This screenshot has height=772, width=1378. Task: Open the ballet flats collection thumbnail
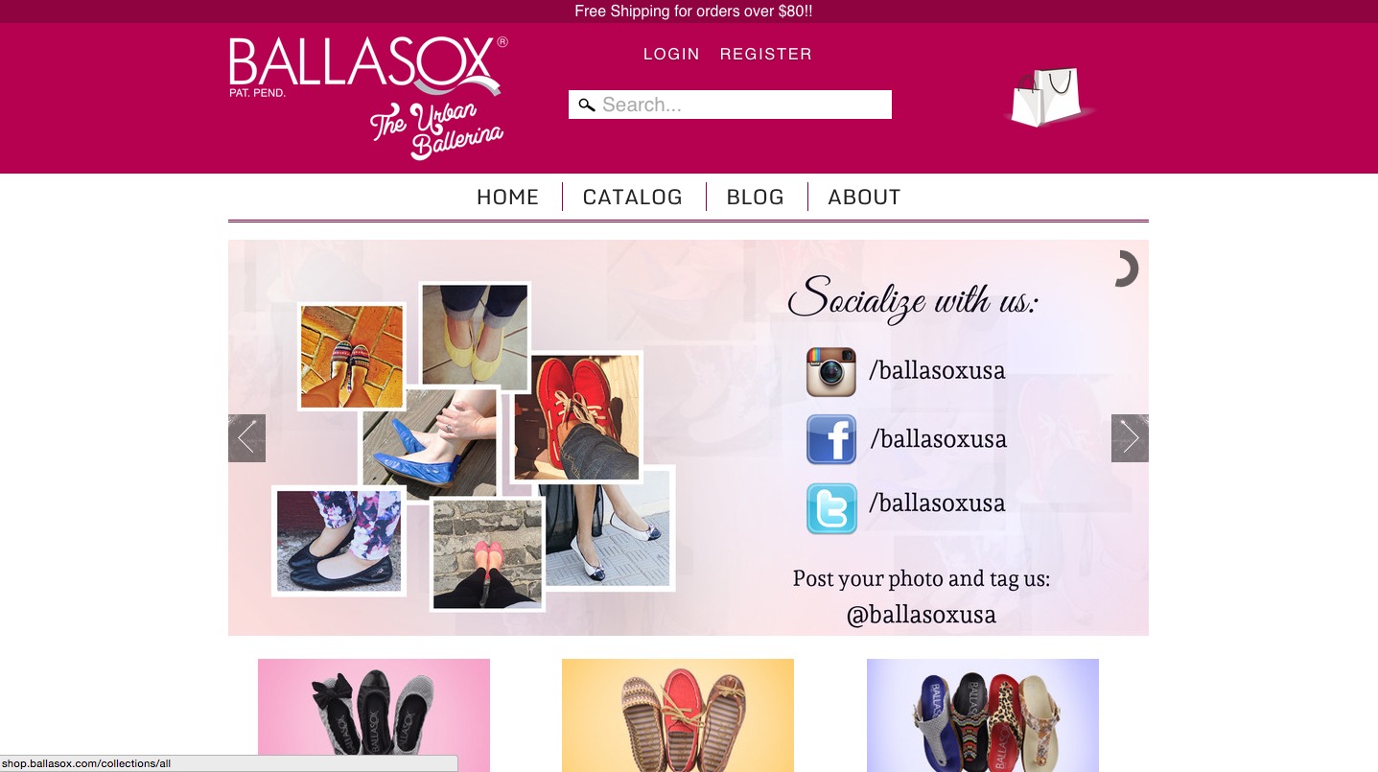coord(374,715)
